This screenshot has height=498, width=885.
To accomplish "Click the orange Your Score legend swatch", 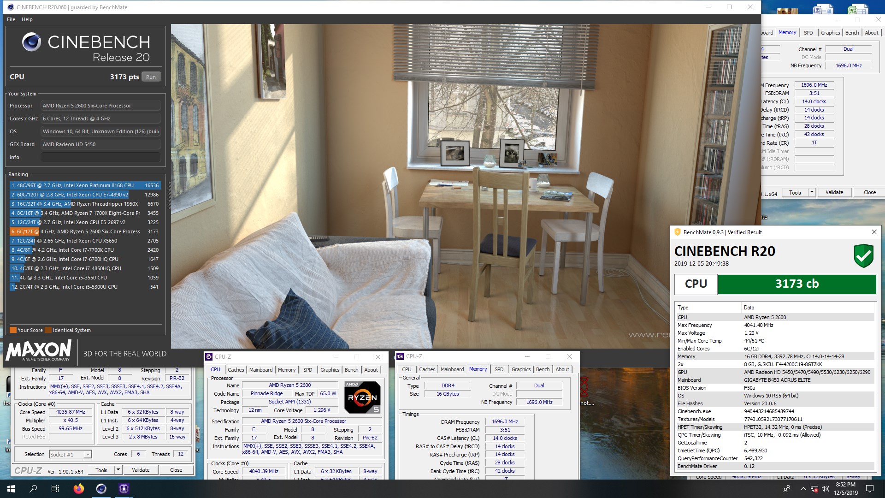I will pos(13,330).
